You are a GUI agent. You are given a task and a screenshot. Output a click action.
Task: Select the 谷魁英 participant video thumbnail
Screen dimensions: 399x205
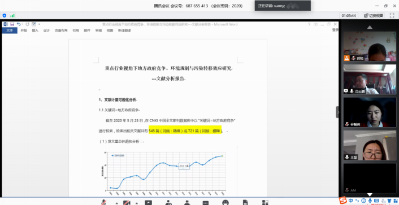(x=370, y=112)
